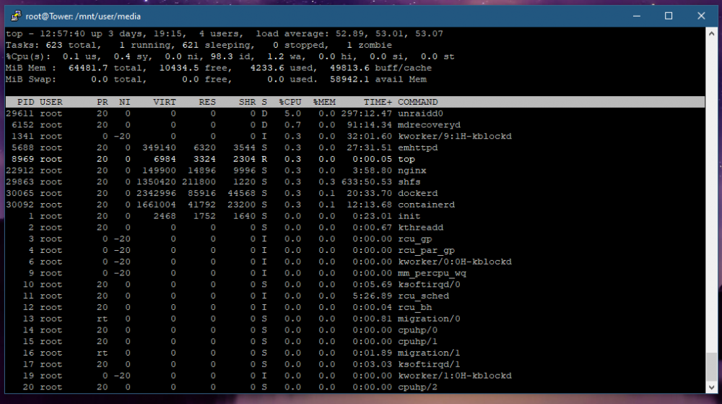The height and width of the screenshot is (404, 722).
Task: Click the 'unraidd0' process name
Action: tap(420, 113)
